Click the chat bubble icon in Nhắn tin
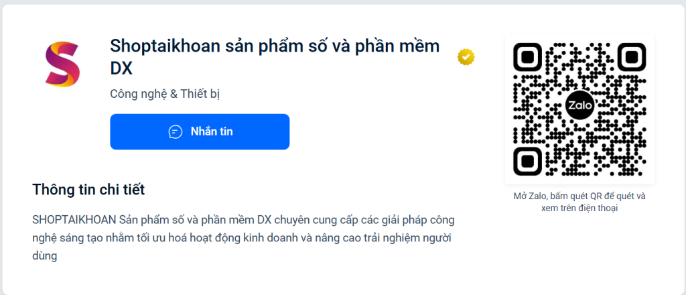This screenshot has height=295, width=686. tap(175, 131)
